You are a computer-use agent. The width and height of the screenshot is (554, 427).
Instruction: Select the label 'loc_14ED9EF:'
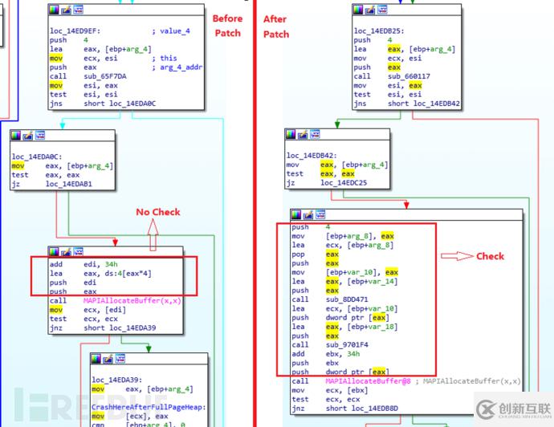[x=75, y=31]
